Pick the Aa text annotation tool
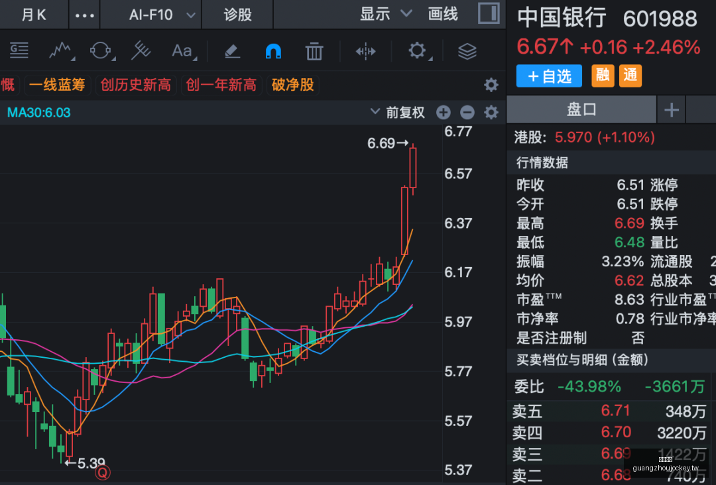The image size is (716, 485). 183,50
